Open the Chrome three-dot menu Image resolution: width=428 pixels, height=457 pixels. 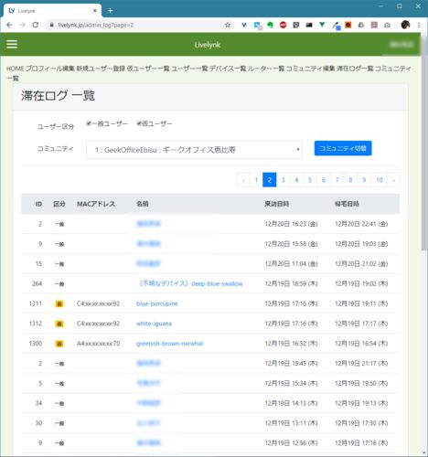[x=419, y=25]
